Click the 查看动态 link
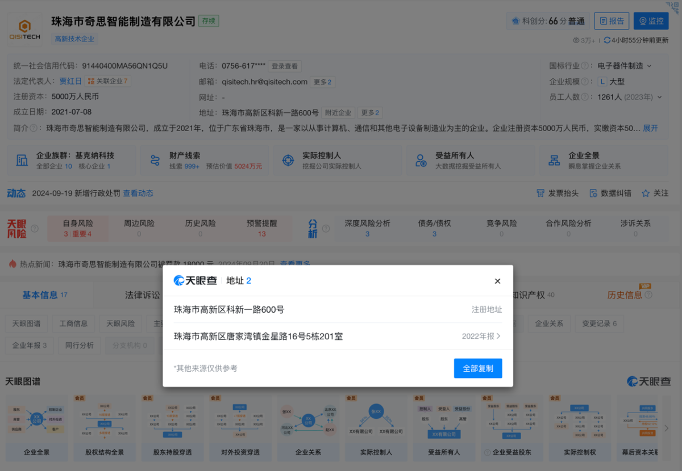 [x=138, y=193]
